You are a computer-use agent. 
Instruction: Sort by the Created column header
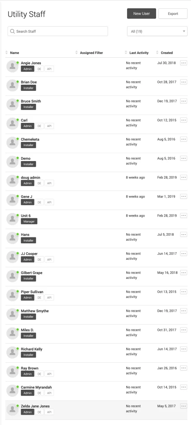click(167, 53)
